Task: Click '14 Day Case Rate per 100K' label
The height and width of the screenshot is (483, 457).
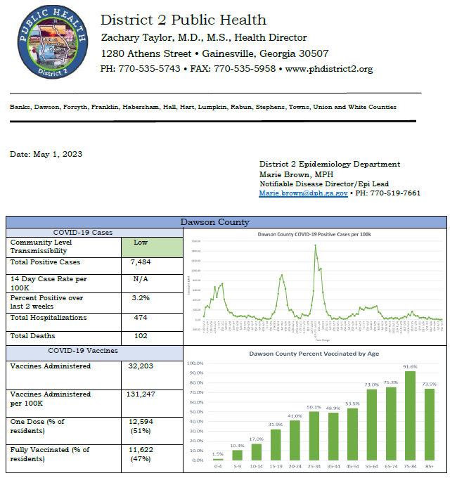Action: point(49,283)
